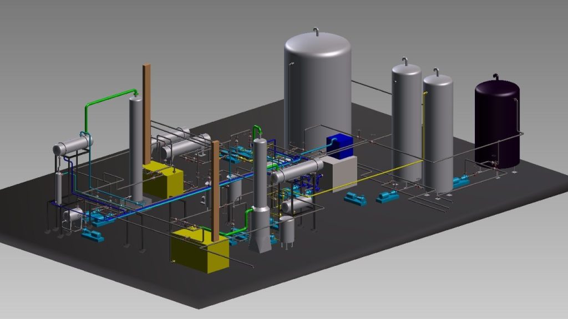This screenshot has width=568, height=319.
Task: Click the elevated horizontal vessel at far left
Action: point(73,146)
